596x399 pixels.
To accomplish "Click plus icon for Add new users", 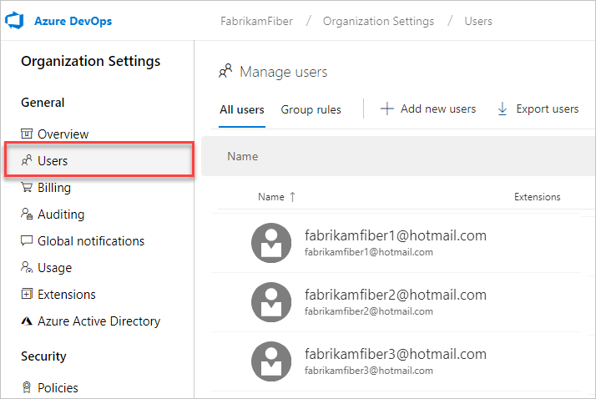I will click(387, 109).
